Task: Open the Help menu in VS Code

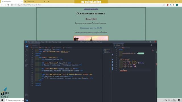Action: point(60,42)
